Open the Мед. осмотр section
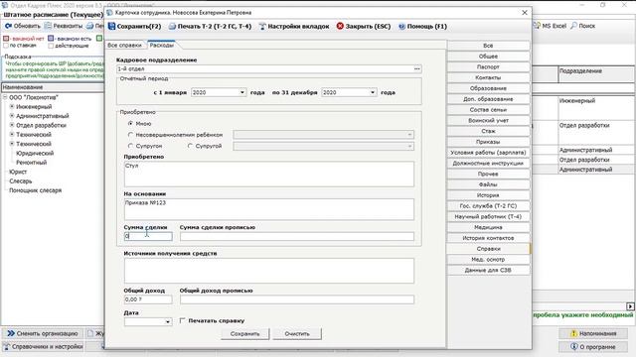This screenshot has width=636, height=357. click(488, 260)
